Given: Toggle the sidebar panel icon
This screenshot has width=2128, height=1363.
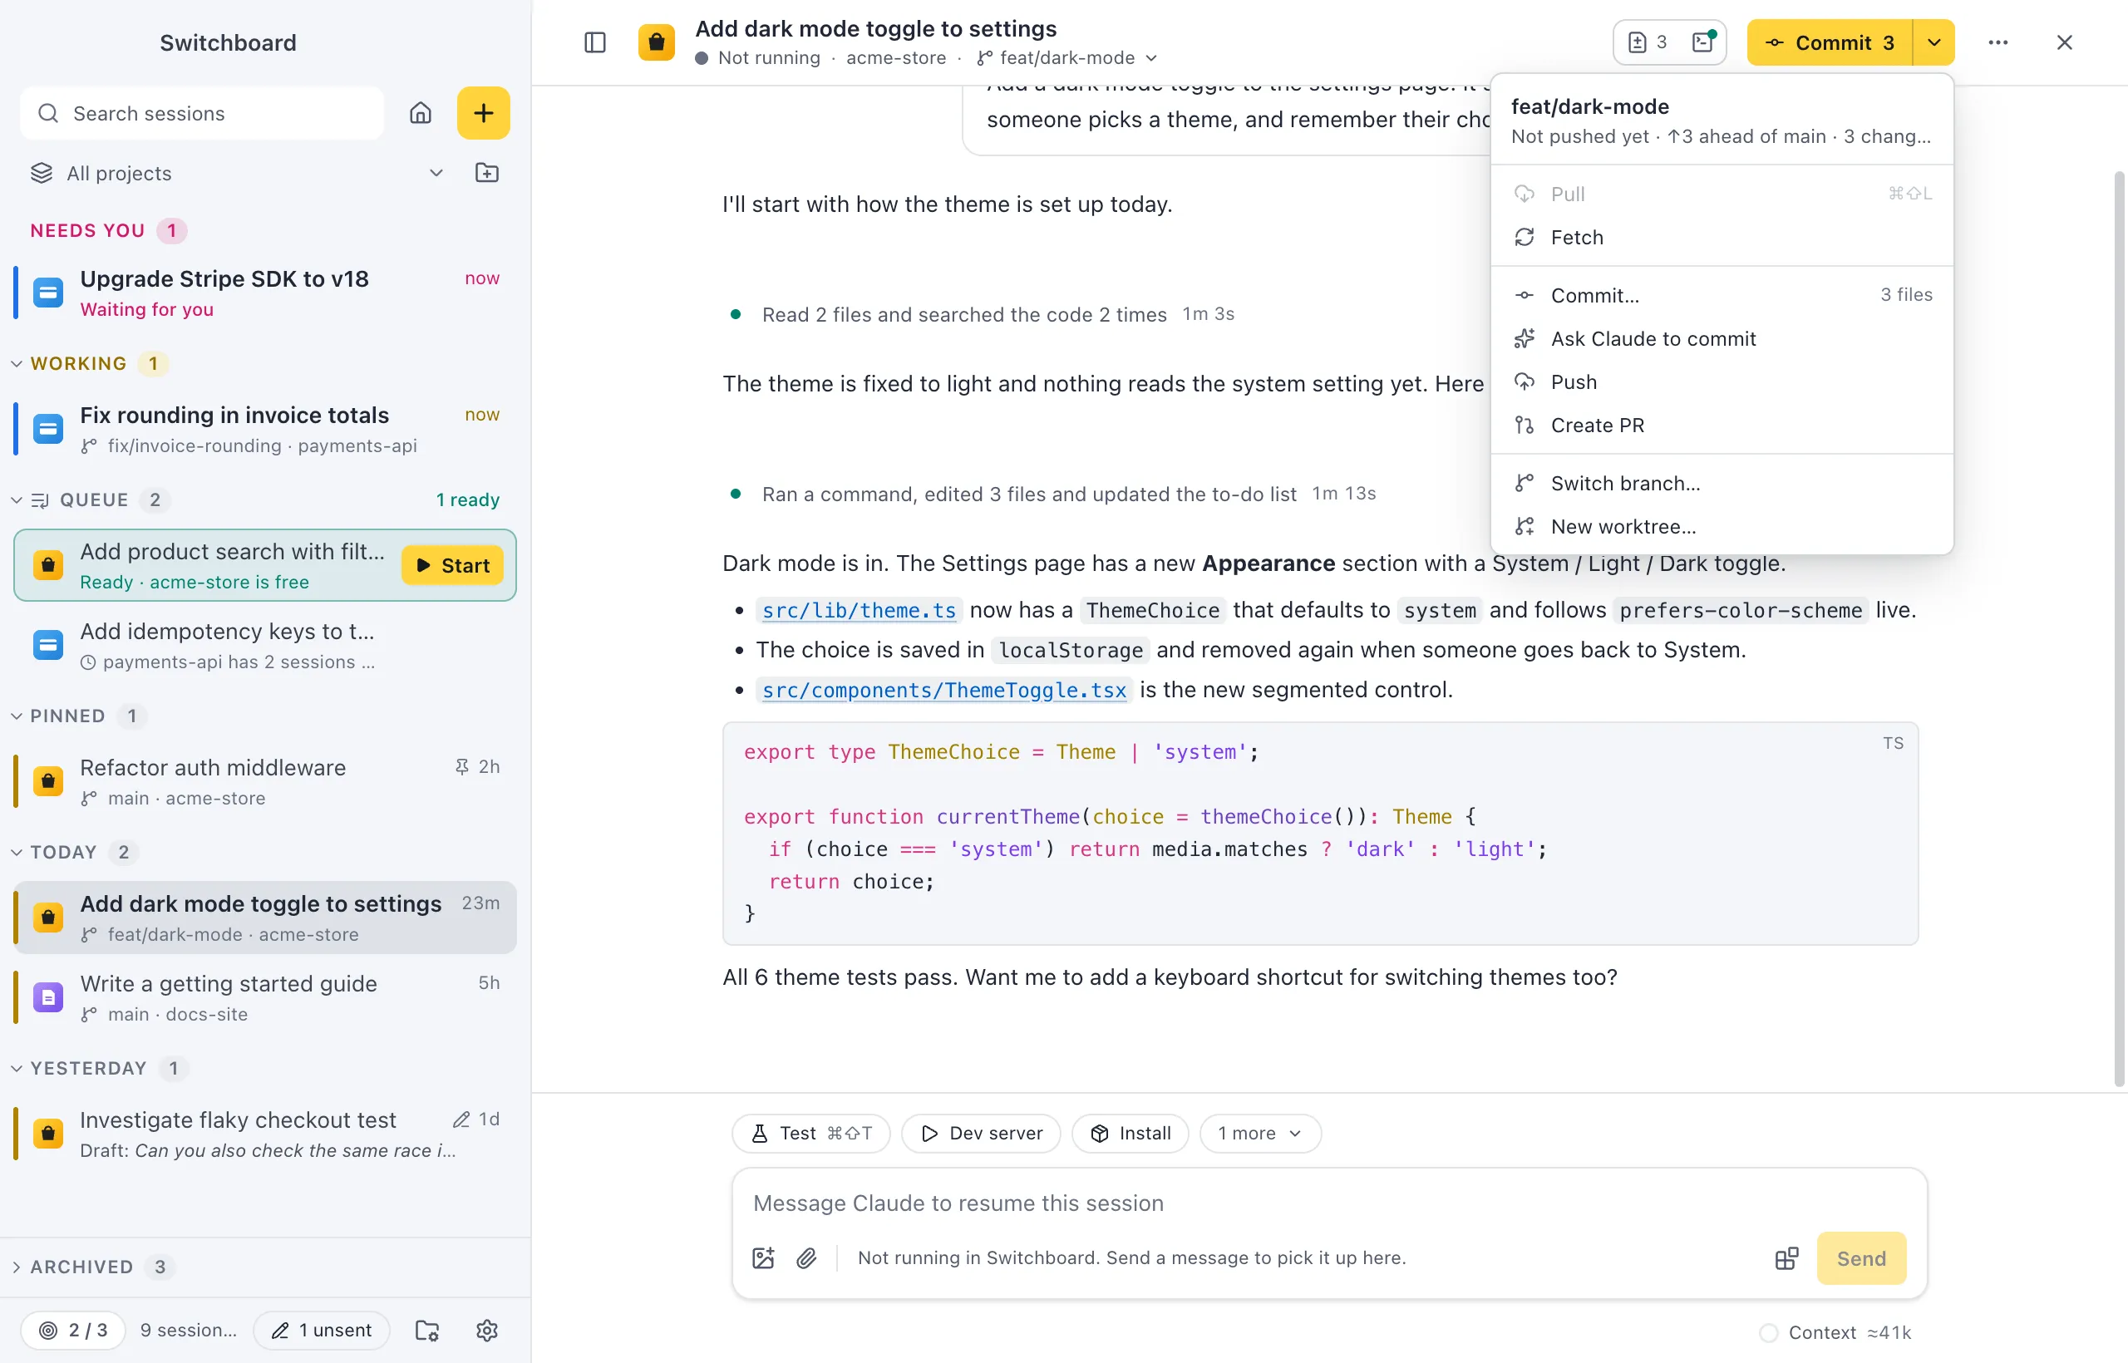Looking at the screenshot, I should 595,42.
